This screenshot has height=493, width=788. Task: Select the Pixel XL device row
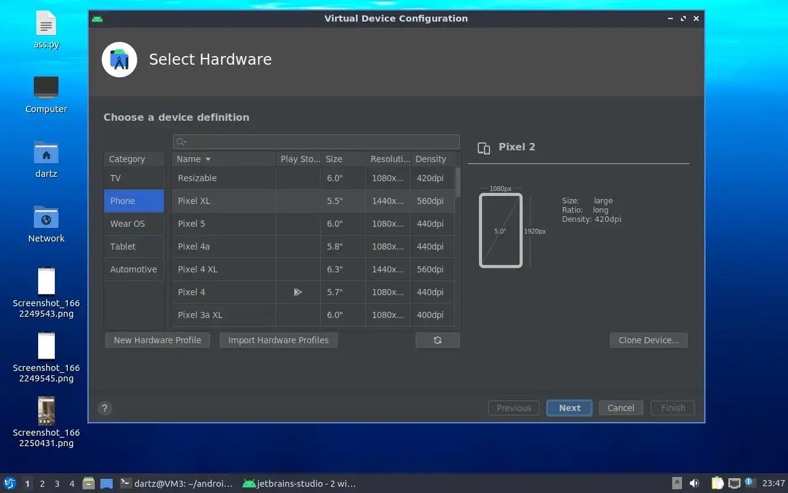(313, 201)
